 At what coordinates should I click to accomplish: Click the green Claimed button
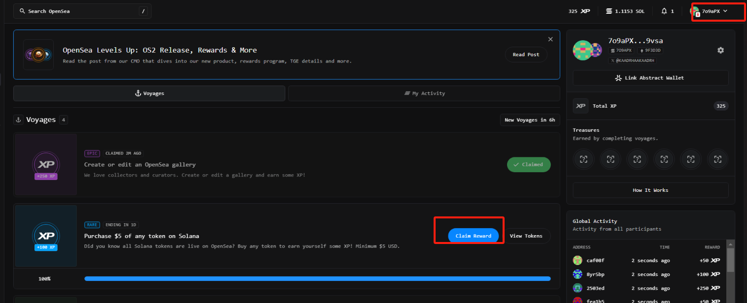[x=529, y=165]
